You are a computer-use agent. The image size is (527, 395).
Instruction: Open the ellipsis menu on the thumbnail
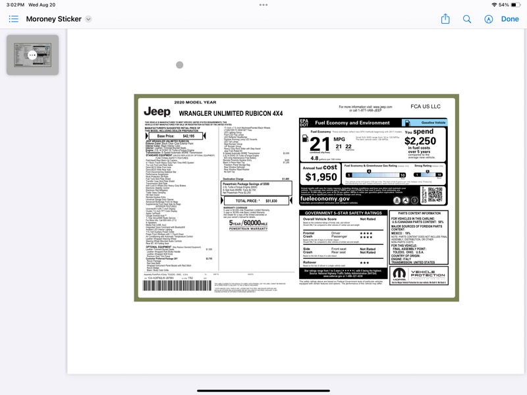tap(32, 55)
